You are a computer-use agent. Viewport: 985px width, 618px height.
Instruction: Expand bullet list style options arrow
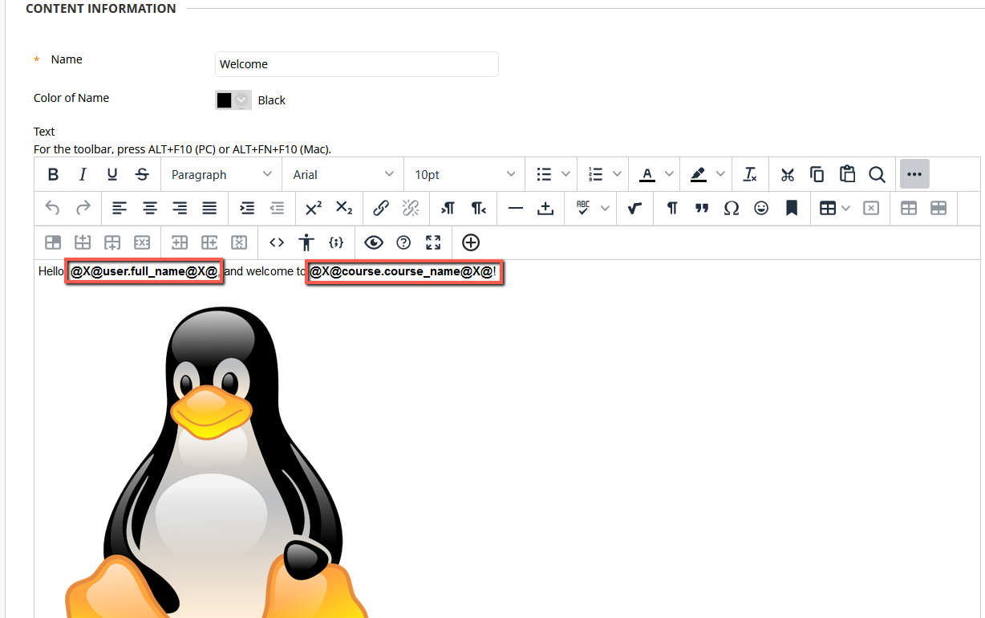[565, 174]
